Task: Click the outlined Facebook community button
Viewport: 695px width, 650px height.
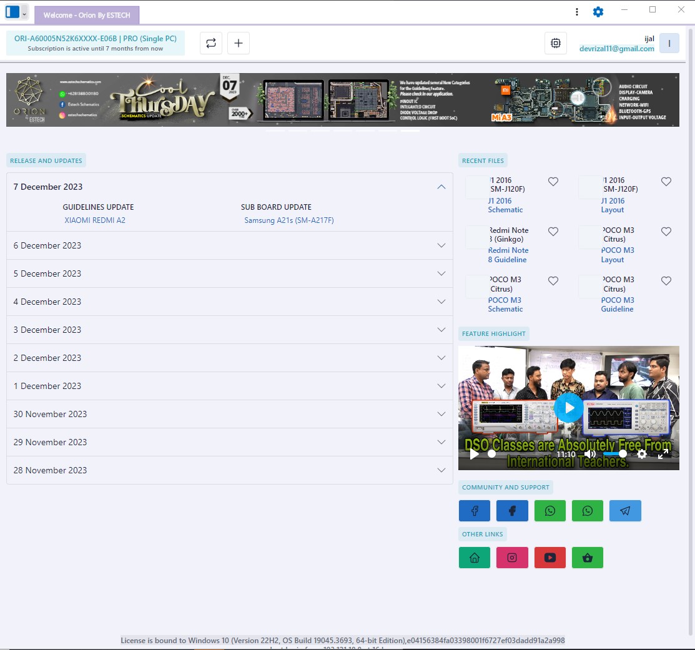Action: (x=475, y=511)
